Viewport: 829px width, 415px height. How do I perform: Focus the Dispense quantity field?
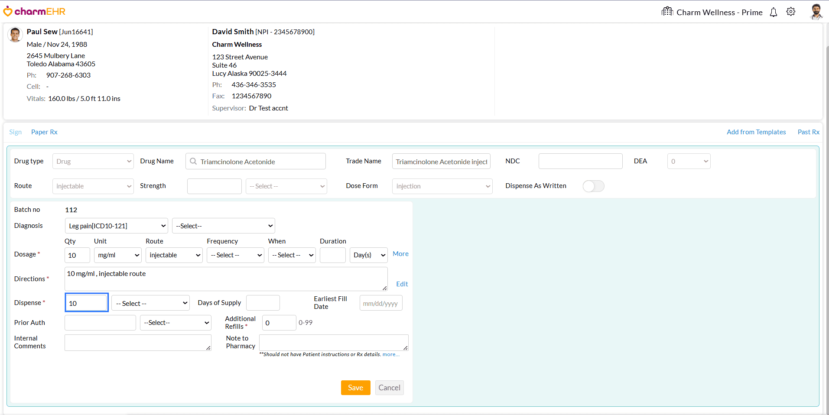pos(87,303)
